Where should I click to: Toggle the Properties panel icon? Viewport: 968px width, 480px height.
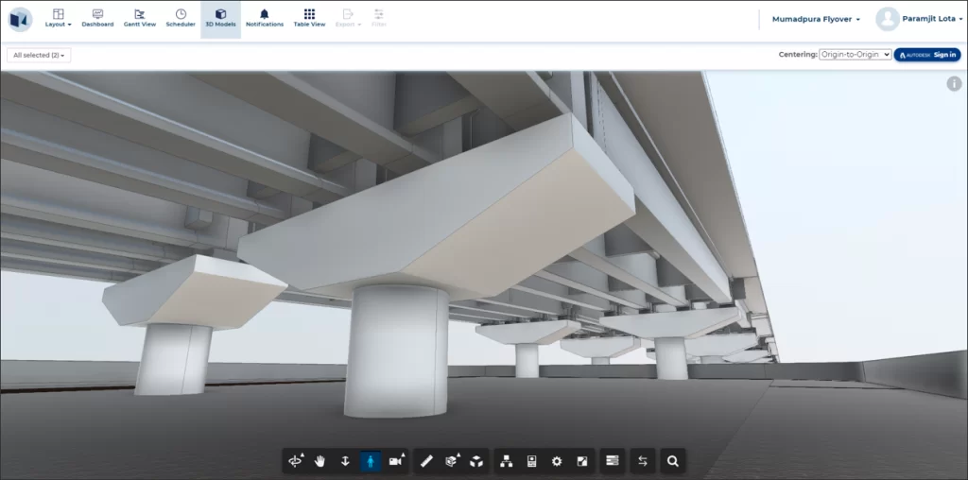coord(531,461)
